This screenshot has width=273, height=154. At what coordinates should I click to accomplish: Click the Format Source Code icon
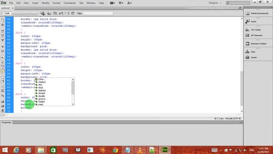[x=3, y=110]
